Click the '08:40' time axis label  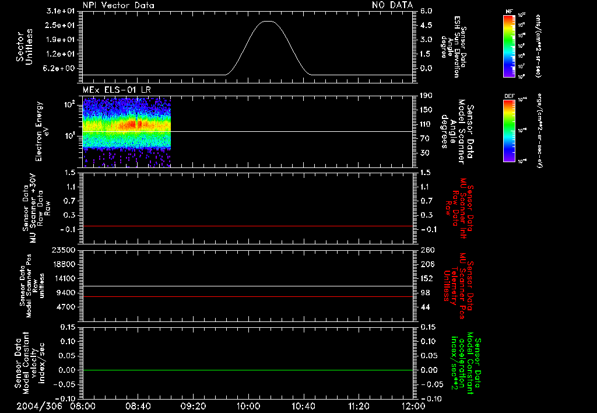coord(138,406)
